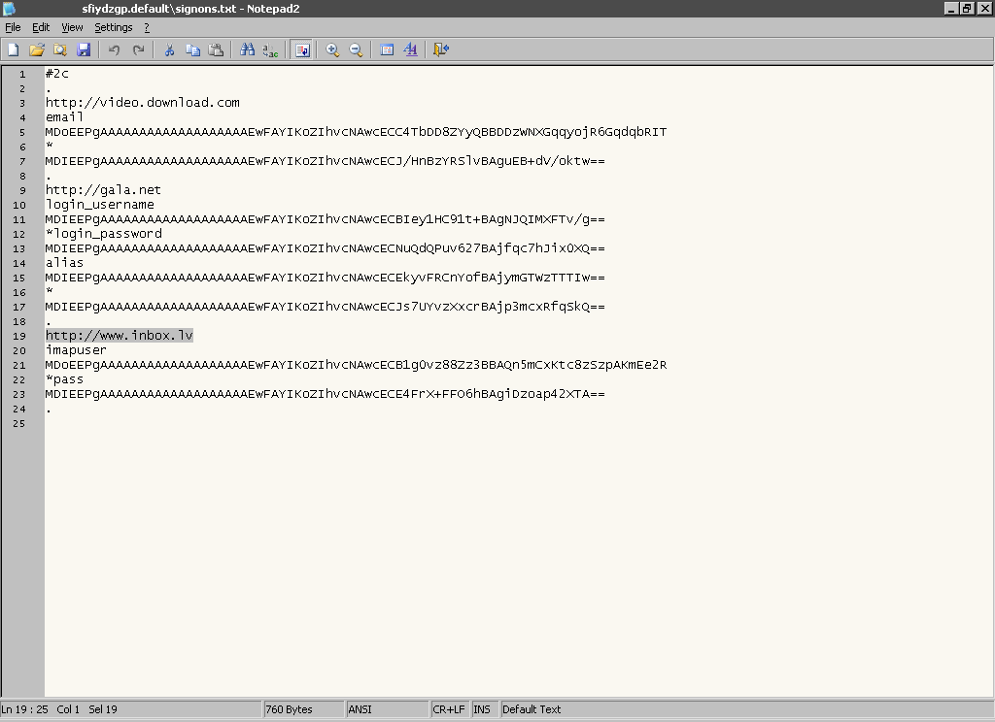Screen dimensions: 995x722
Task: Click the http://gala.net line in editor
Action: pos(103,190)
